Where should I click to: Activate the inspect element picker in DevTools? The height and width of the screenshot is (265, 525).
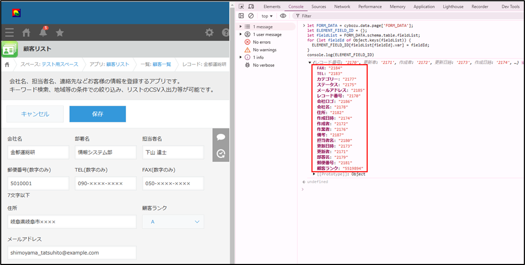pos(242,6)
